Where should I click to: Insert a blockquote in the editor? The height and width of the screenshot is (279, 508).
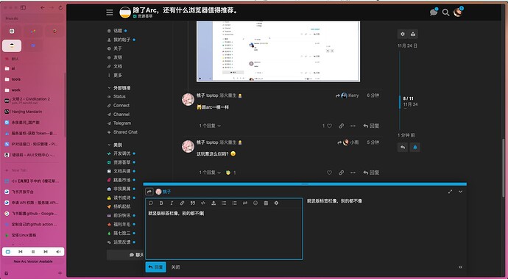tap(192, 203)
